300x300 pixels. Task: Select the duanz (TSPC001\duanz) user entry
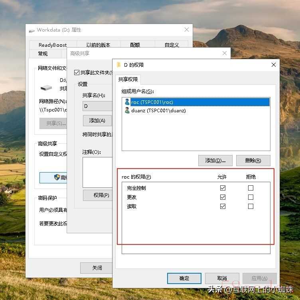(x=196, y=110)
